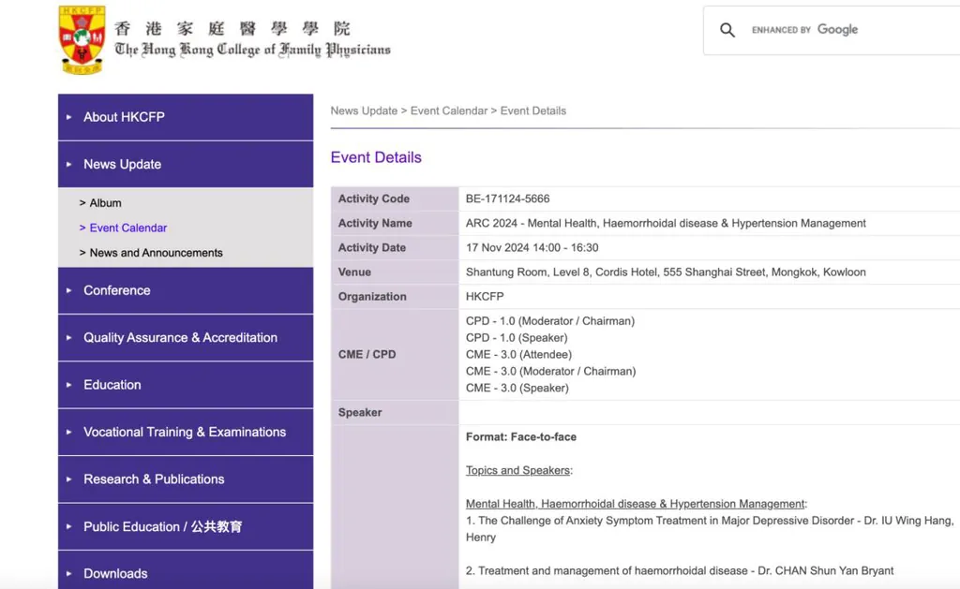Select Event Calendar in the sidebar
960x589 pixels.
point(127,228)
